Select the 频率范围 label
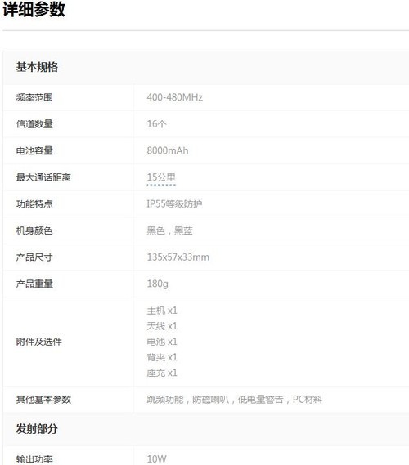 34,97
